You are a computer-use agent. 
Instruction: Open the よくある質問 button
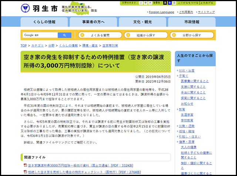100,35
